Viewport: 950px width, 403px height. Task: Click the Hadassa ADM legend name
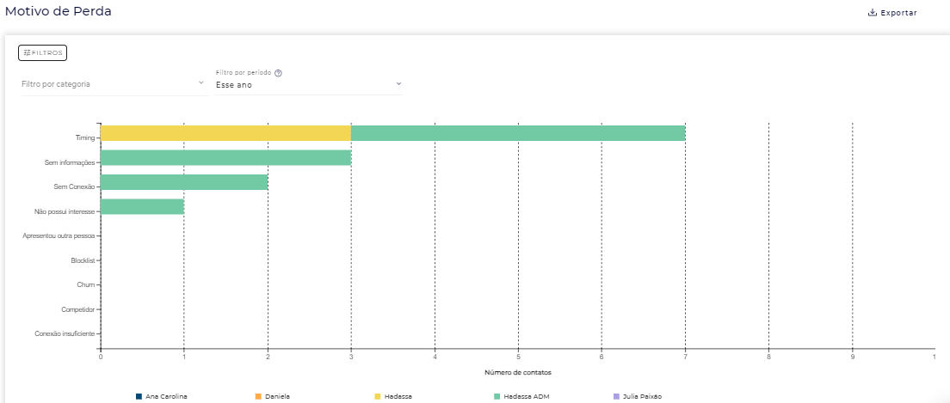[525, 396]
